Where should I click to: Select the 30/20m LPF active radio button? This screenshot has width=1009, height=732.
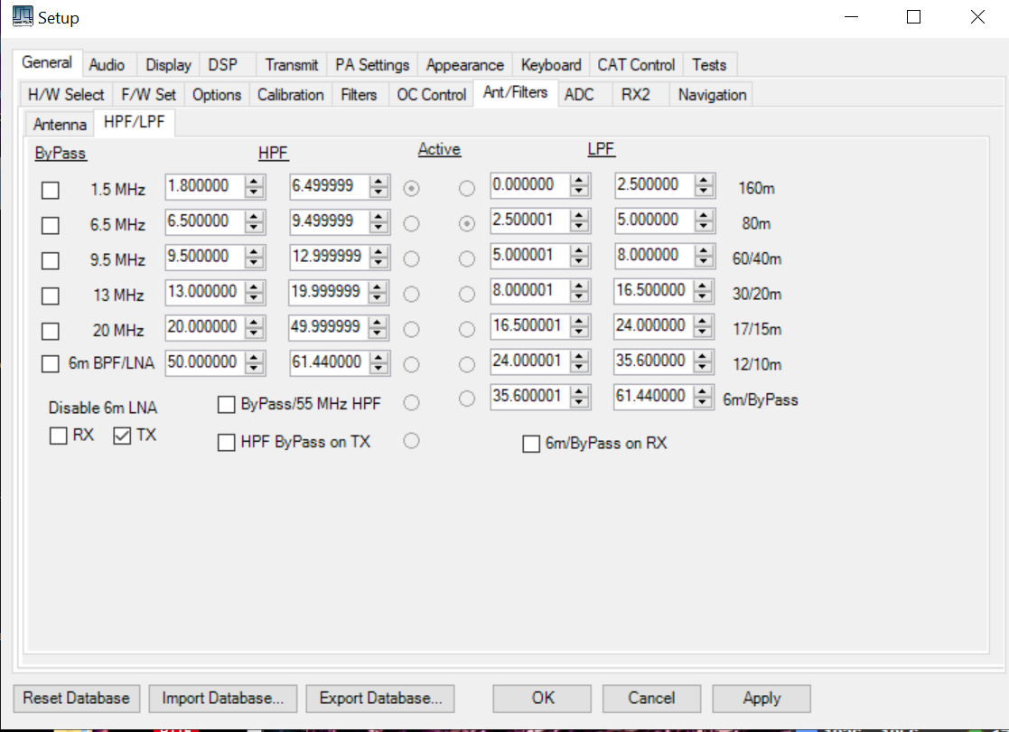pos(467,295)
